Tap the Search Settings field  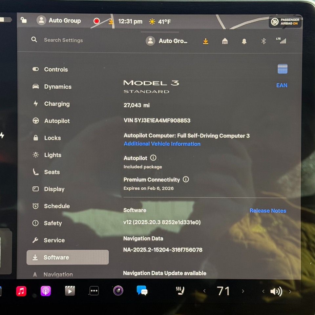(x=63, y=40)
